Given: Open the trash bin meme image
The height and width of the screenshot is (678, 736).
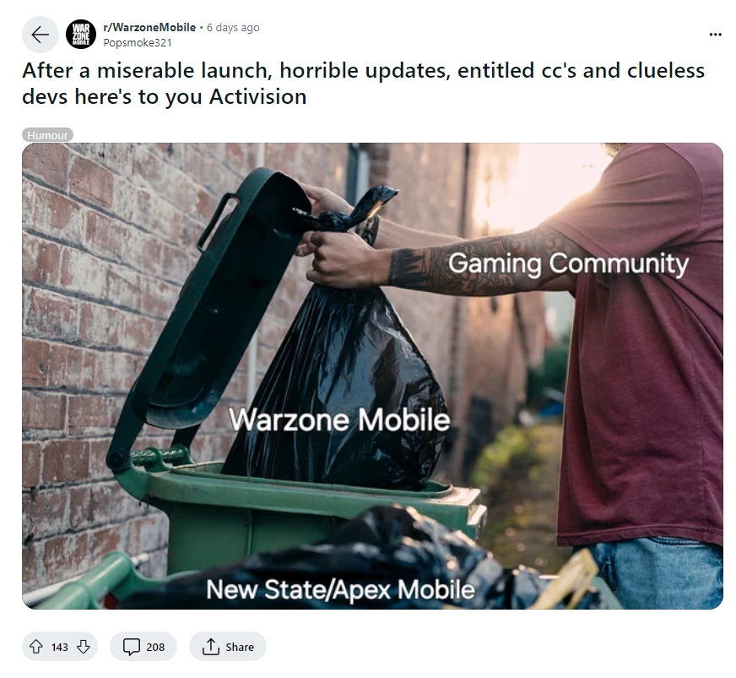Looking at the screenshot, I should (372, 376).
